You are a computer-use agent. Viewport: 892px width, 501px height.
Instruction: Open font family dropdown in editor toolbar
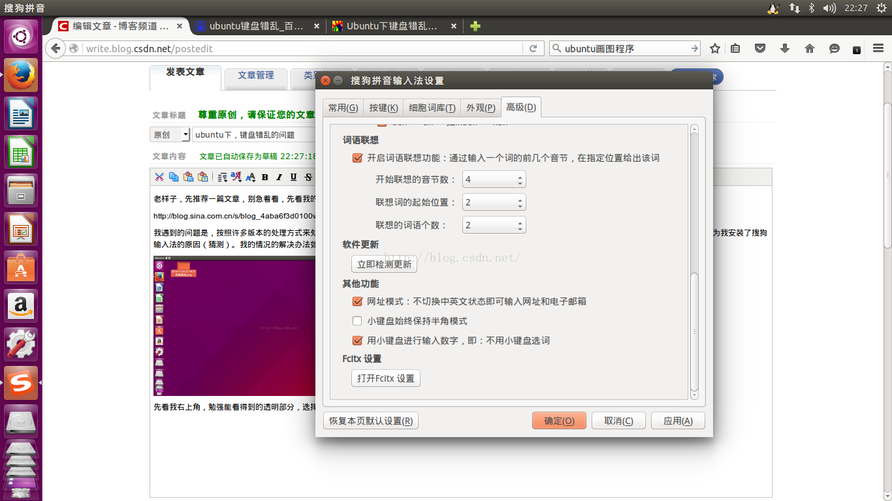coord(236,177)
